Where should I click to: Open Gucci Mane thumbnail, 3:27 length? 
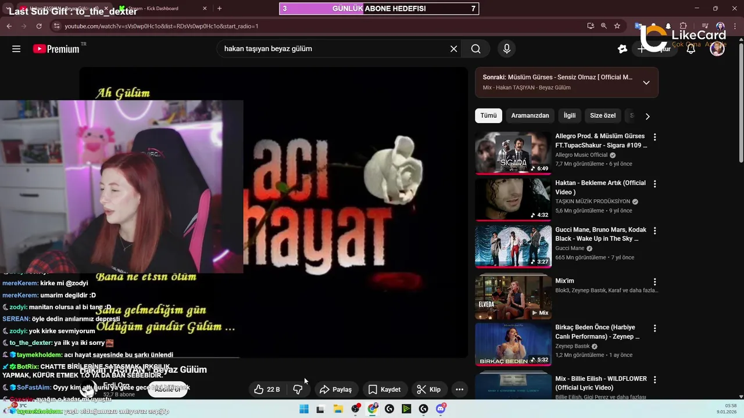pyautogui.click(x=513, y=246)
